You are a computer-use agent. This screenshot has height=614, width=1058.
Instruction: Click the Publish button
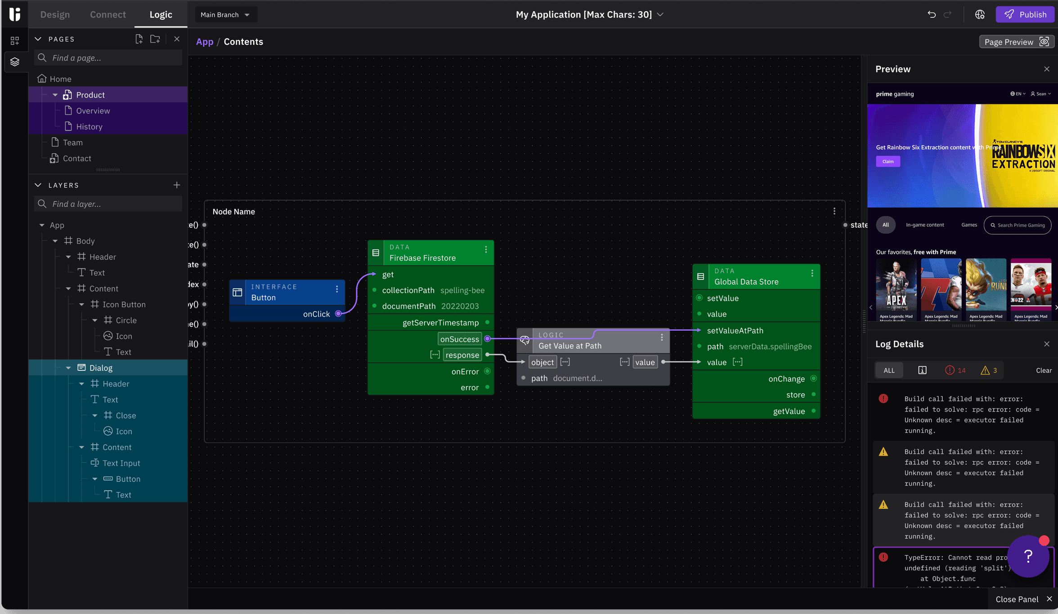(x=1025, y=14)
